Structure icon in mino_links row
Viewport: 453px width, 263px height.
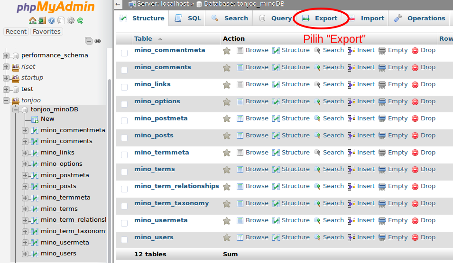276,85
